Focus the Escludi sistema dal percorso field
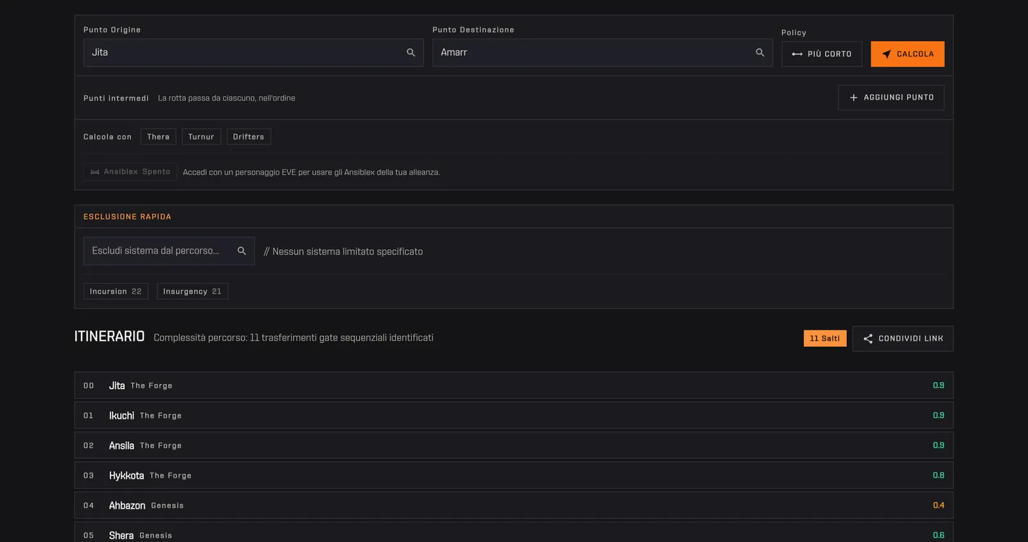Screen dimensions: 1028x542 click(x=169, y=251)
